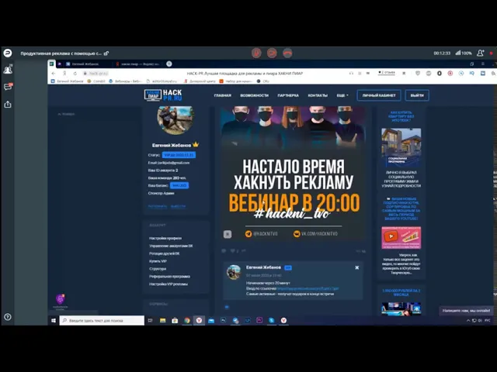The width and height of the screenshot is (497, 372).
Task: Reload the page in the browser
Action: (x=75, y=74)
